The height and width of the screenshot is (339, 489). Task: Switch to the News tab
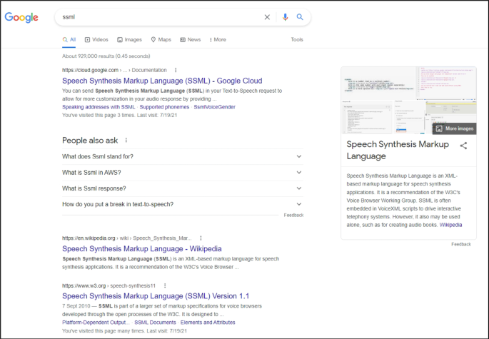pos(190,39)
